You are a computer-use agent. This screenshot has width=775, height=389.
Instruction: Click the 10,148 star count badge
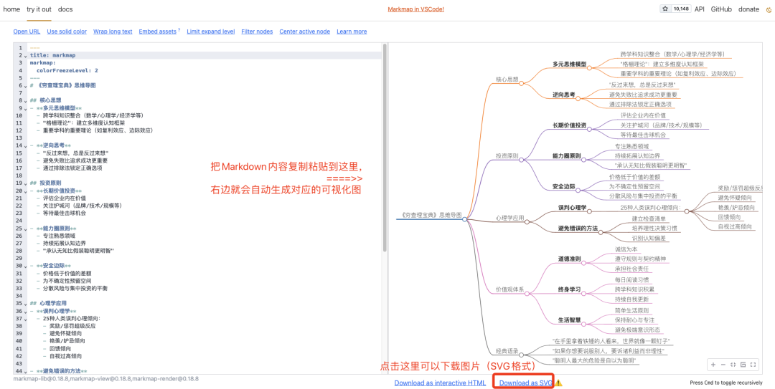point(680,9)
